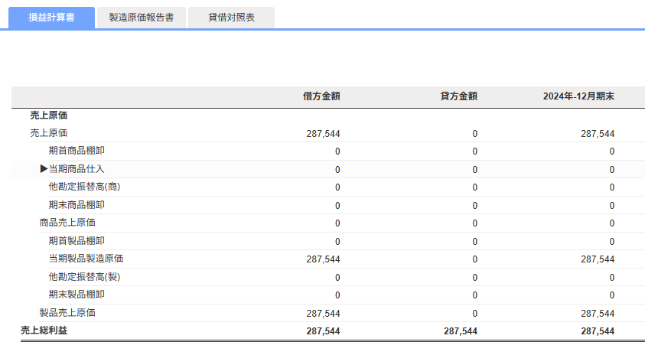The height and width of the screenshot is (342, 645).
Task: Select the 当期製品製造原価 row label
Action: coord(86,259)
